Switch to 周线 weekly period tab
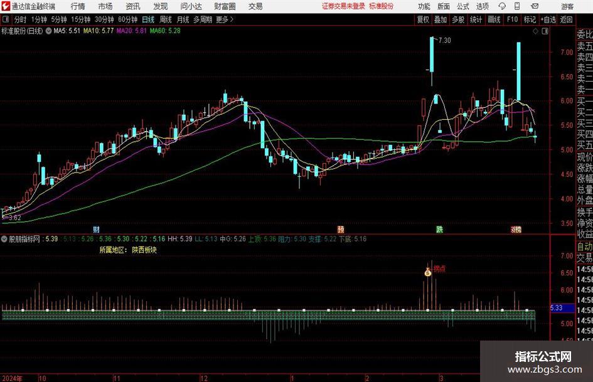 pos(166,19)
